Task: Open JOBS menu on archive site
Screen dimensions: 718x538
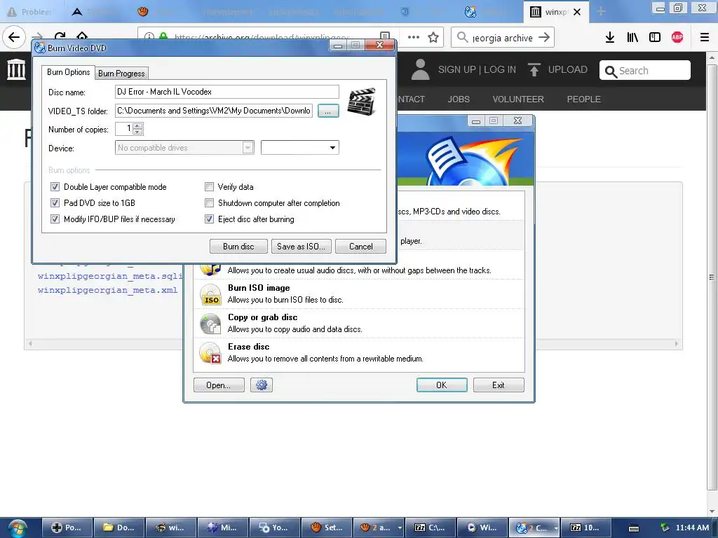Action: click(459, 99)
